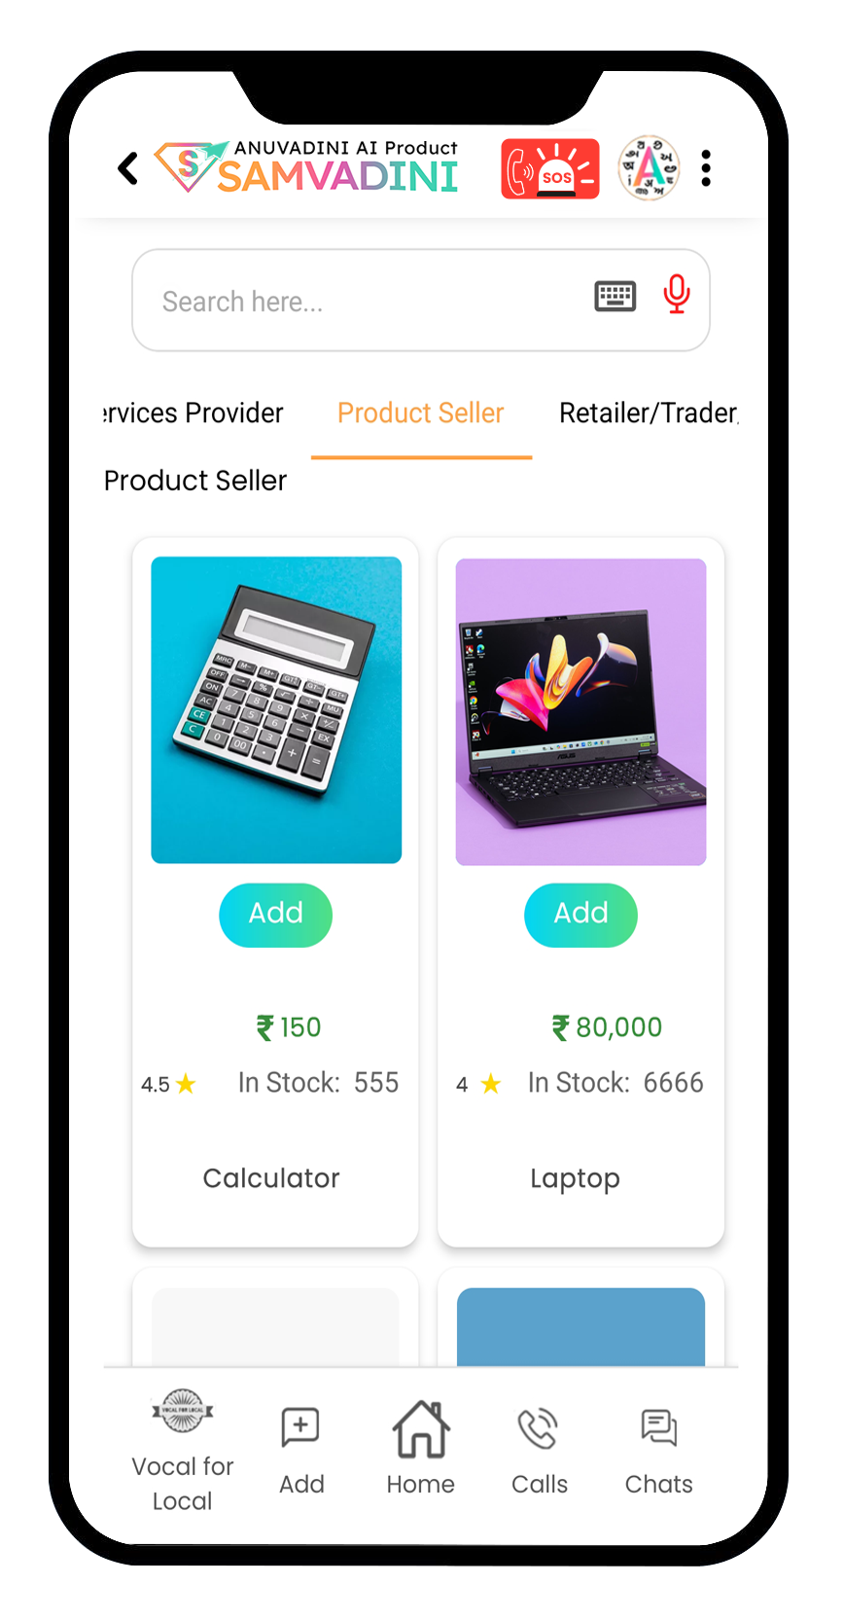Tap the Add icon in bottom navigation
This screenshot has height=1620, width=844.
coord(301,1450)
